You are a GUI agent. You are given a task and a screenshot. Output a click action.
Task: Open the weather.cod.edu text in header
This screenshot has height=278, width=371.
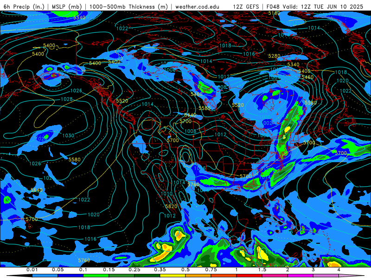point(197,7)
